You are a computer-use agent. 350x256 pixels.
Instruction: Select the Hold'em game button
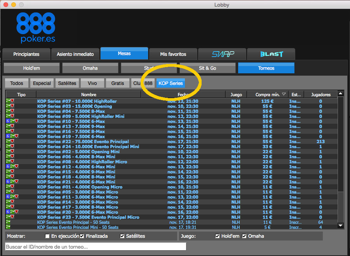pyautogui.click(x=32, y=68)
